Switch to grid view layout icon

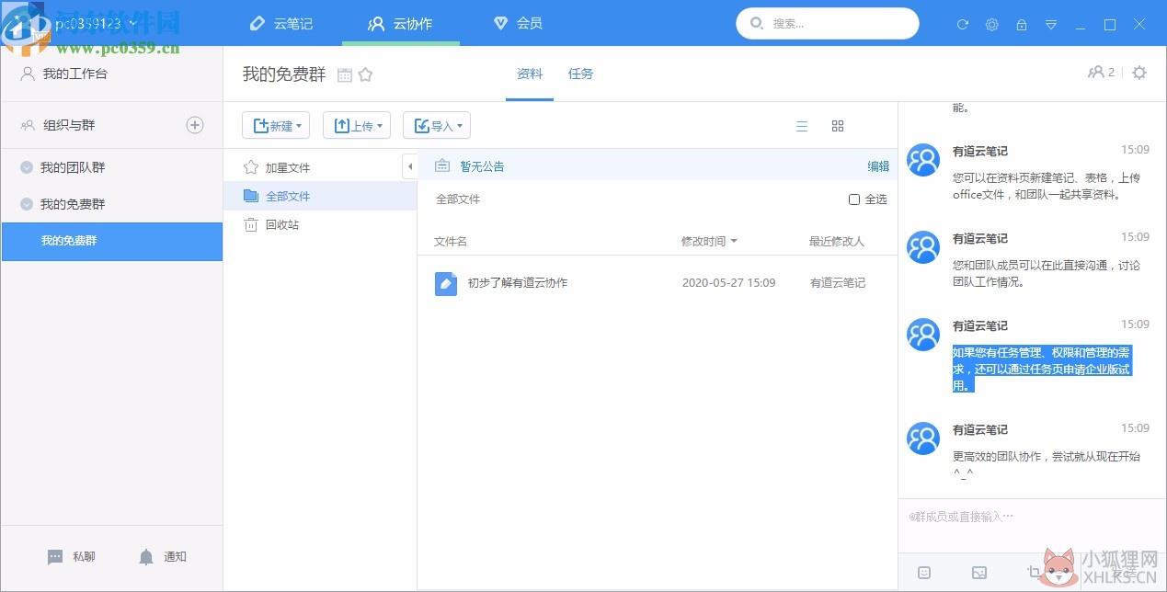(x=838, y=126)
